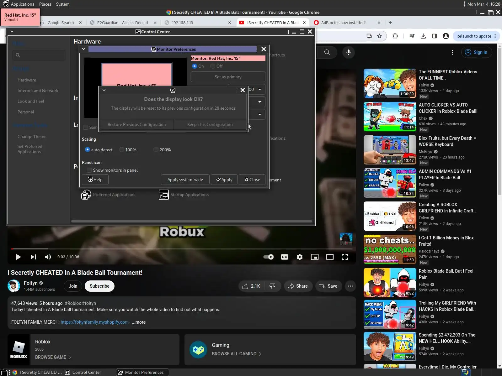
Task: Switch the player to miniplayer mode
Action: [314, 257]
